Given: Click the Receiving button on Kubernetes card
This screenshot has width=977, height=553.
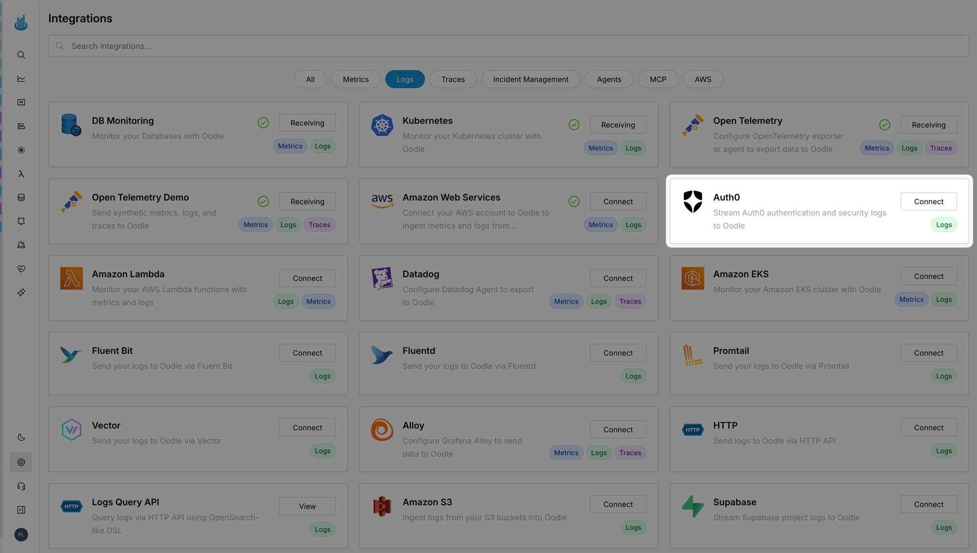Looking at the screenshot, I should 617,125.
